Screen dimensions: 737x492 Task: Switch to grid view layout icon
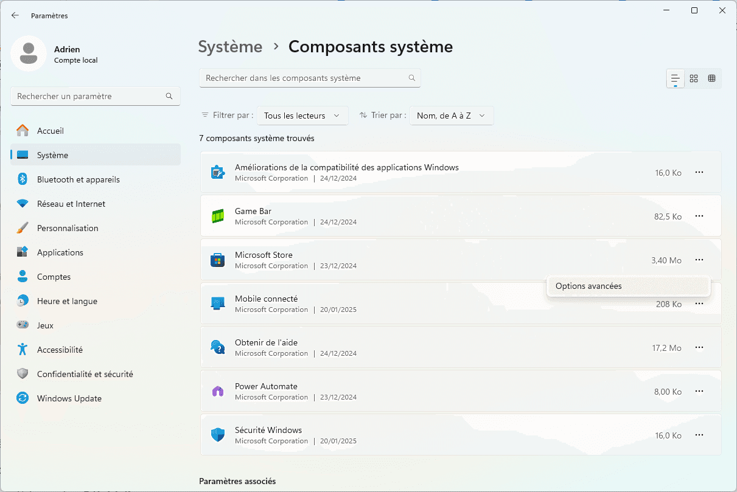(x=694, y=78)
